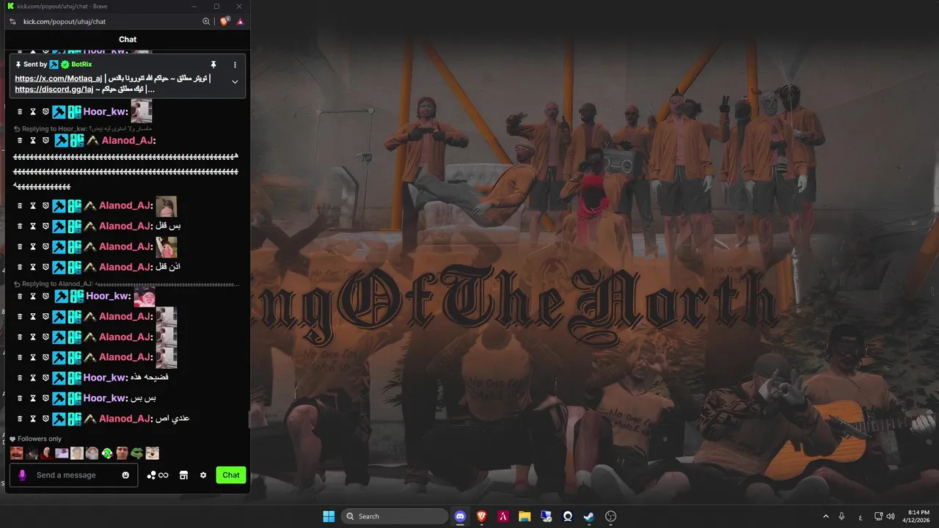Timeout user on the "بس قفل" message
Screen dimensions: 939x528
click(x=32, y=226)
